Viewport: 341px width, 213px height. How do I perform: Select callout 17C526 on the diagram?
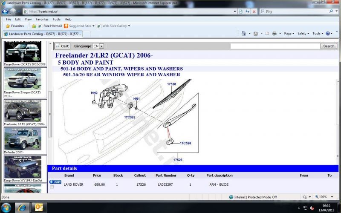coord(185,143)
